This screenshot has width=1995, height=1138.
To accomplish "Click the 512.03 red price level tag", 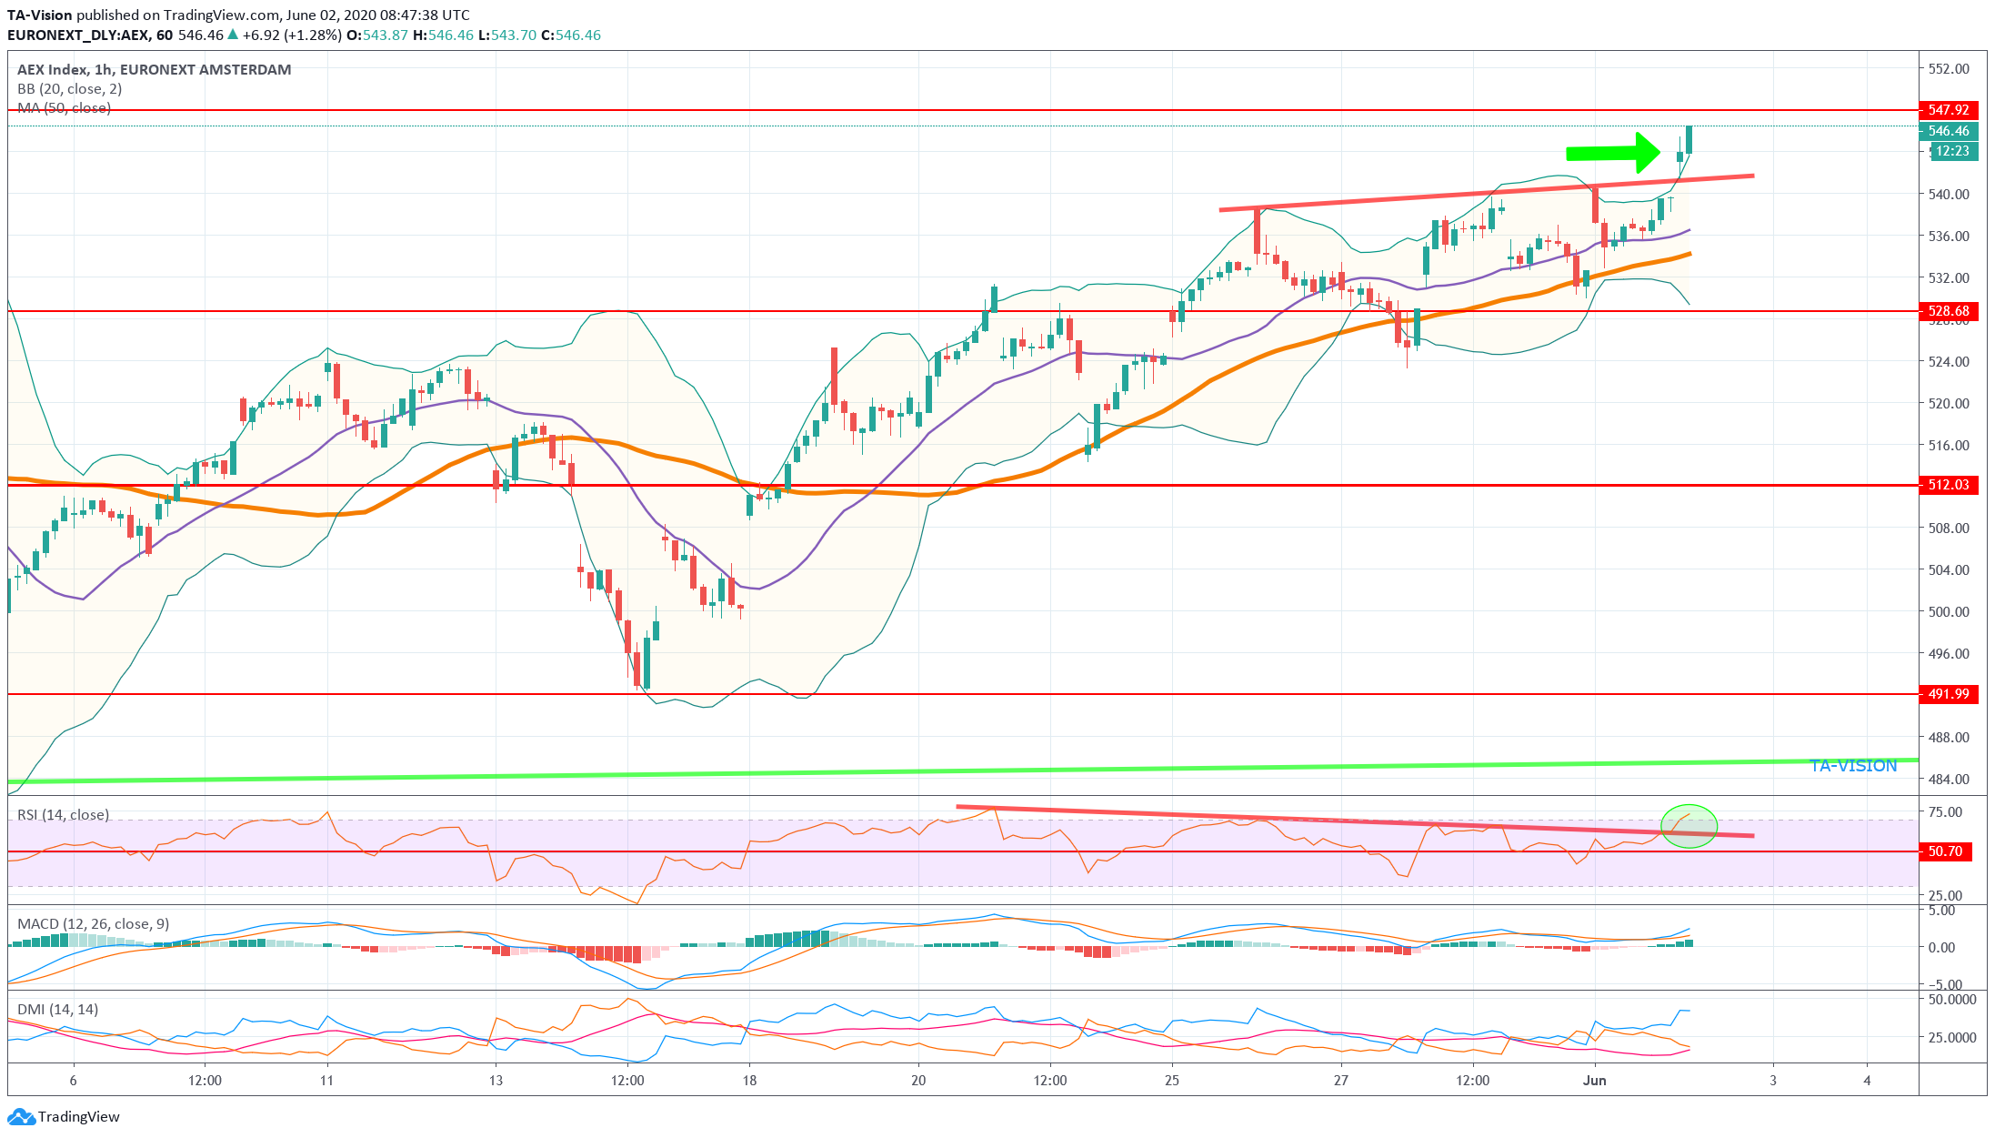I will pyautogui.click(x=1949, y=485).
